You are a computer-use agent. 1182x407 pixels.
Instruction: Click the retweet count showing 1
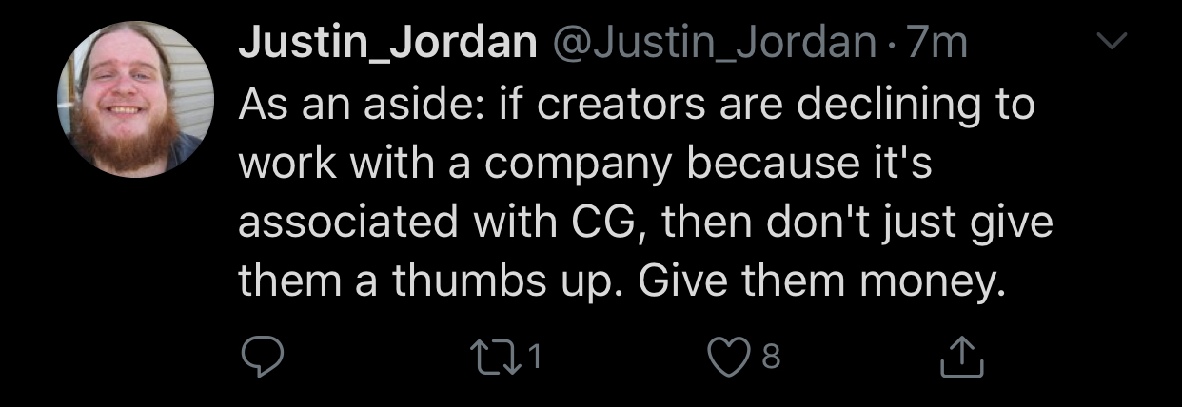pyautogui.click(x=534, y=357)
